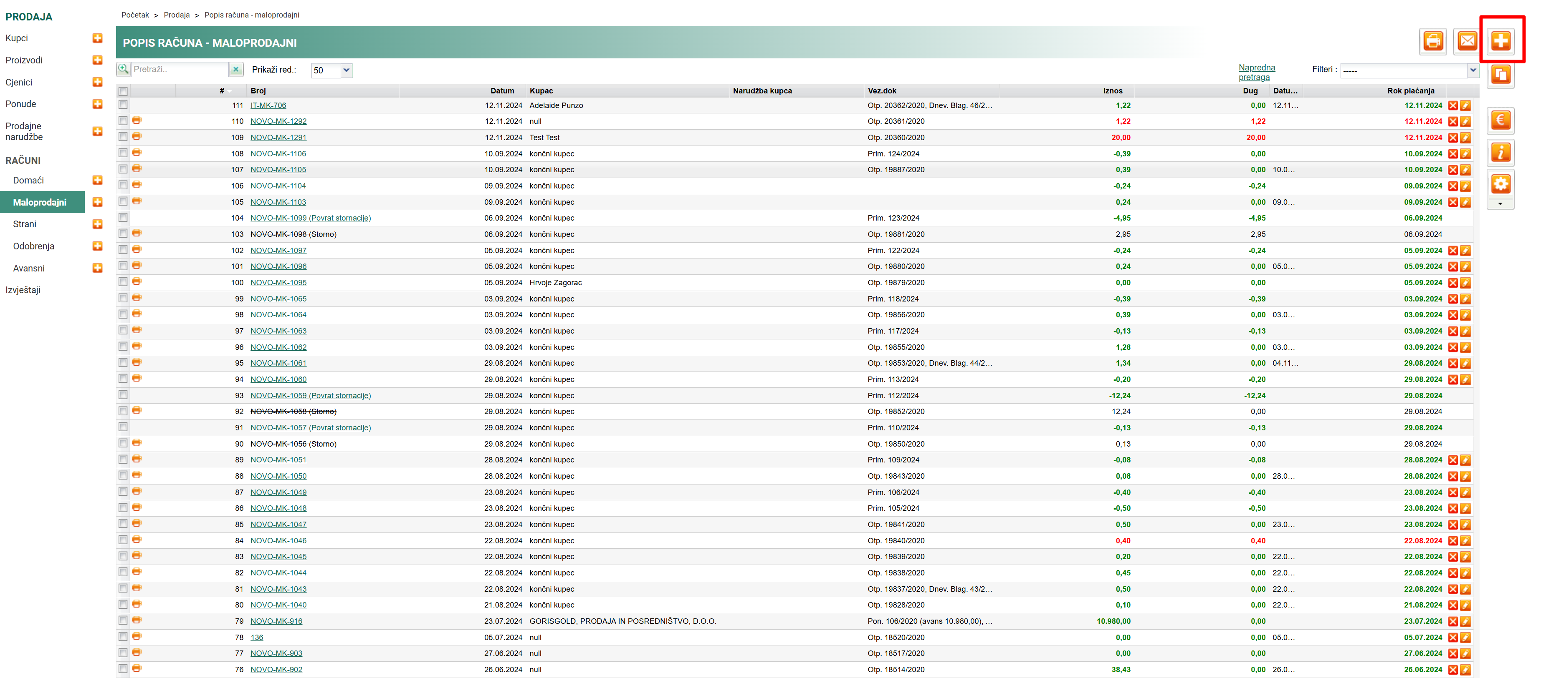
Task: Go to the Avansni invoices menu item
Action: coord(29,269)
